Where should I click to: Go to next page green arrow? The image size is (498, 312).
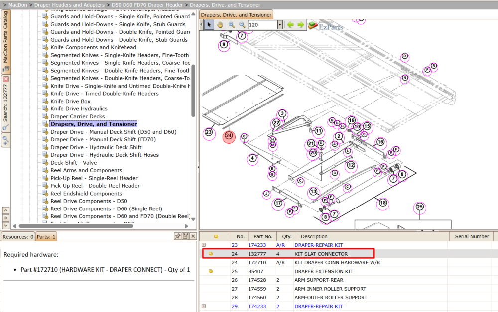pyautogui.click(x=300, y=25)
